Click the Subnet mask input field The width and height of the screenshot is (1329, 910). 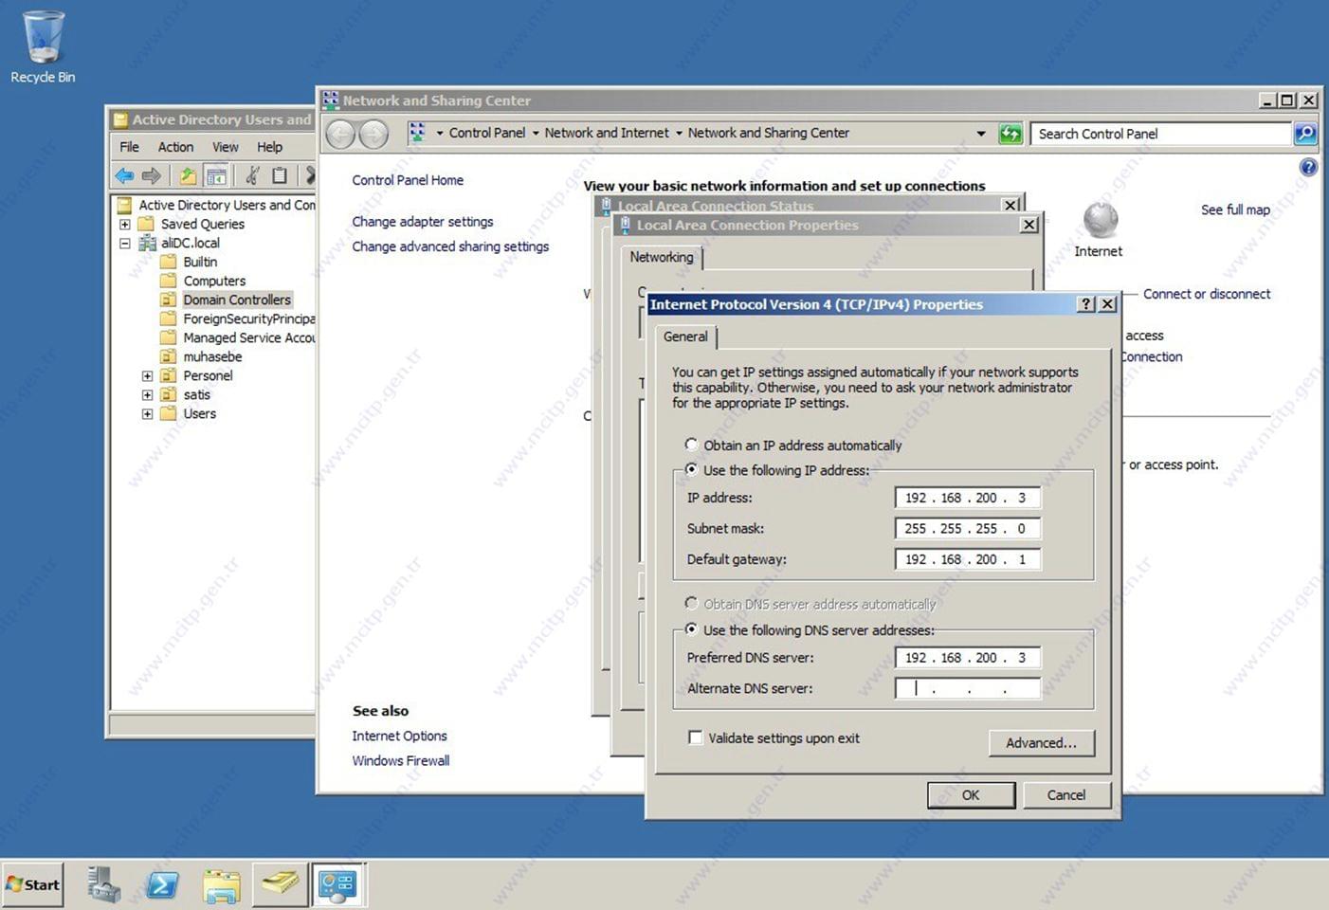click(x=968, y=529)
